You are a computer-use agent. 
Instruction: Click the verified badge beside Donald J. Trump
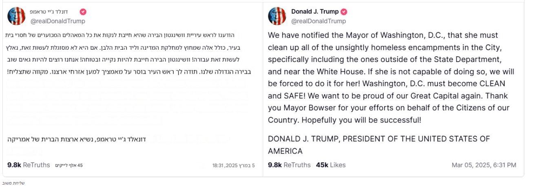pyautogui.click(x=344, y=12)
